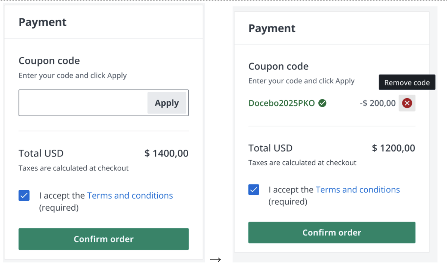Confirm order with the $1400,00 total
The height and width of the screenshot is (272, 447).
103,239
